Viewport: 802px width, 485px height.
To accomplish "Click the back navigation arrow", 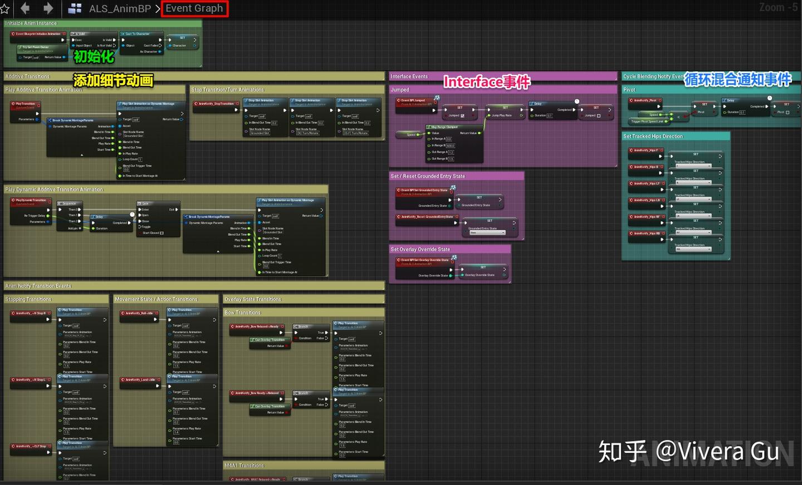I will (x=24, y=8).
